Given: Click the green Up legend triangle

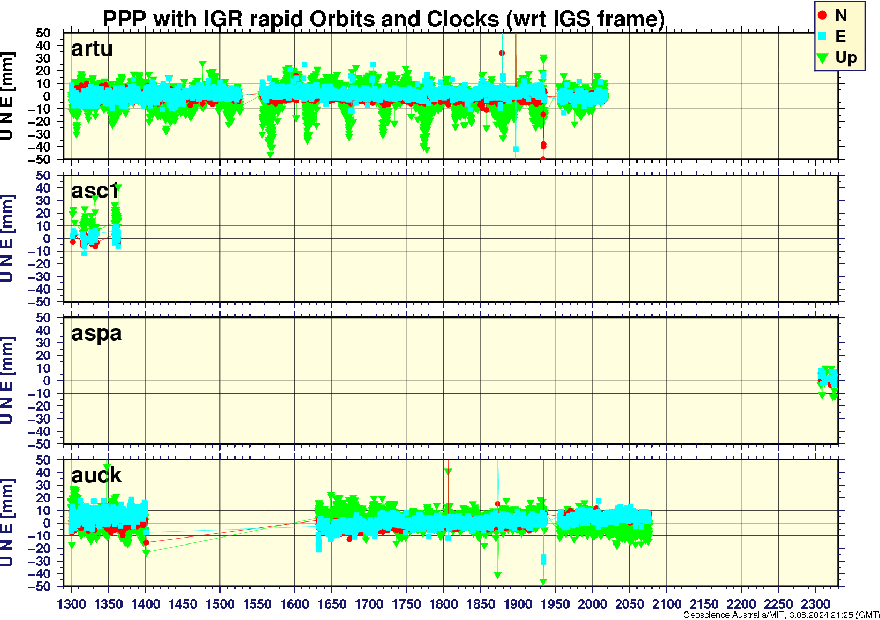Looking at the screenshot, I should point(823,58).
